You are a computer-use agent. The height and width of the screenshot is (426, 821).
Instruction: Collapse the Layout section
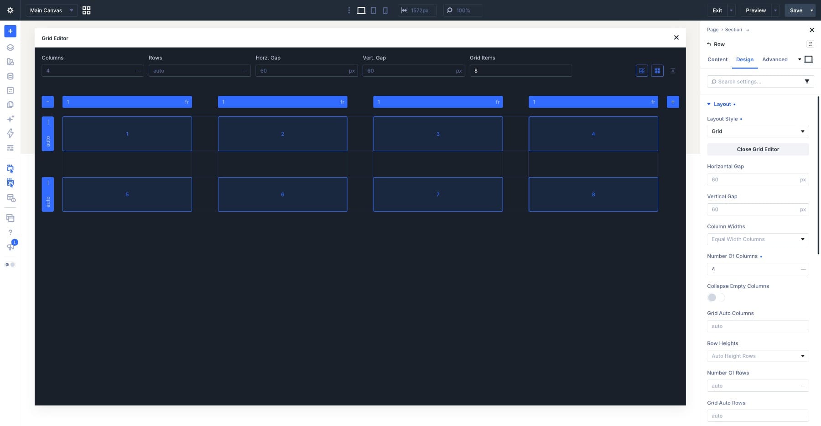coord(722,104)
